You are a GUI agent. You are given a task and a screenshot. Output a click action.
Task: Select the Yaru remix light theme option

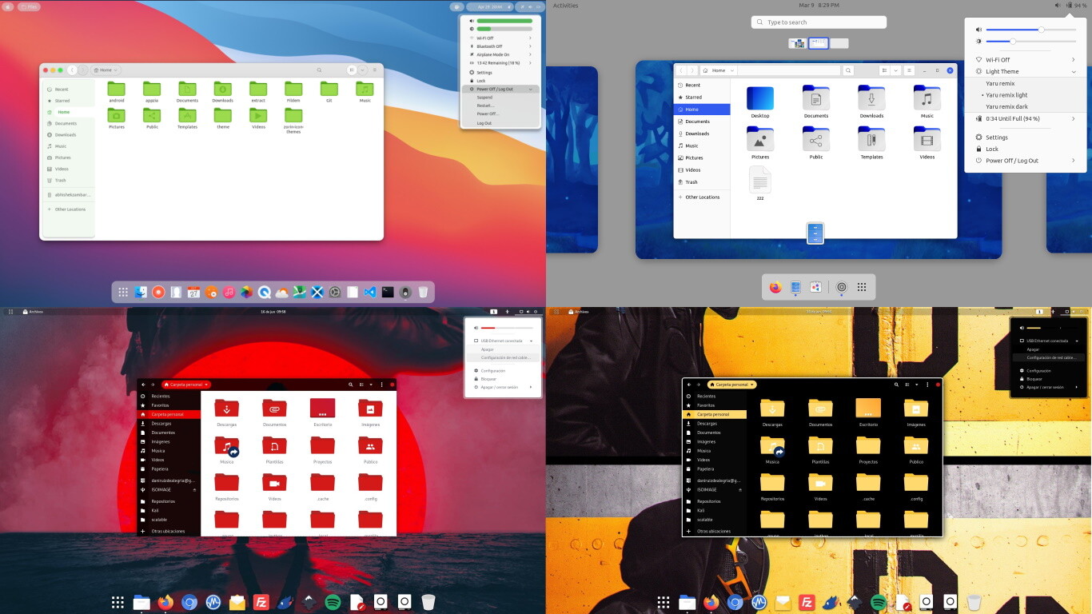[1026, 95]
